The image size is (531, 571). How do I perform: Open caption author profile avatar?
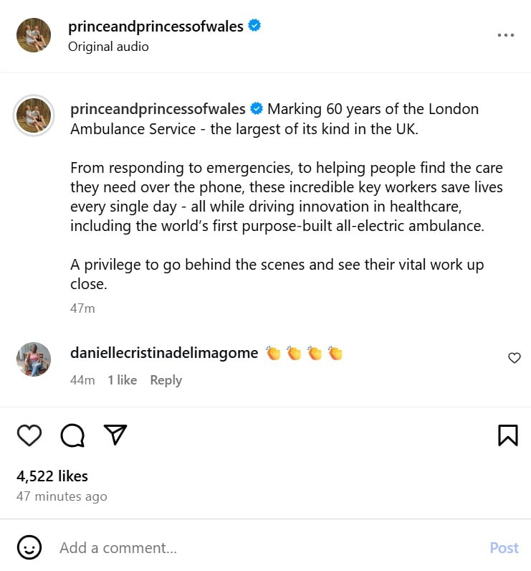(34, 115)
